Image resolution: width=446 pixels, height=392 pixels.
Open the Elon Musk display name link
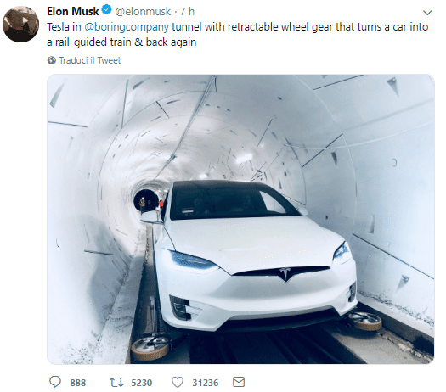(x=73, y=11)
